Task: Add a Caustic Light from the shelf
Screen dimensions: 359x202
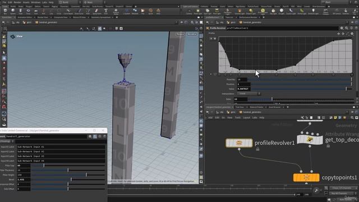Action: tap(291, 11)
